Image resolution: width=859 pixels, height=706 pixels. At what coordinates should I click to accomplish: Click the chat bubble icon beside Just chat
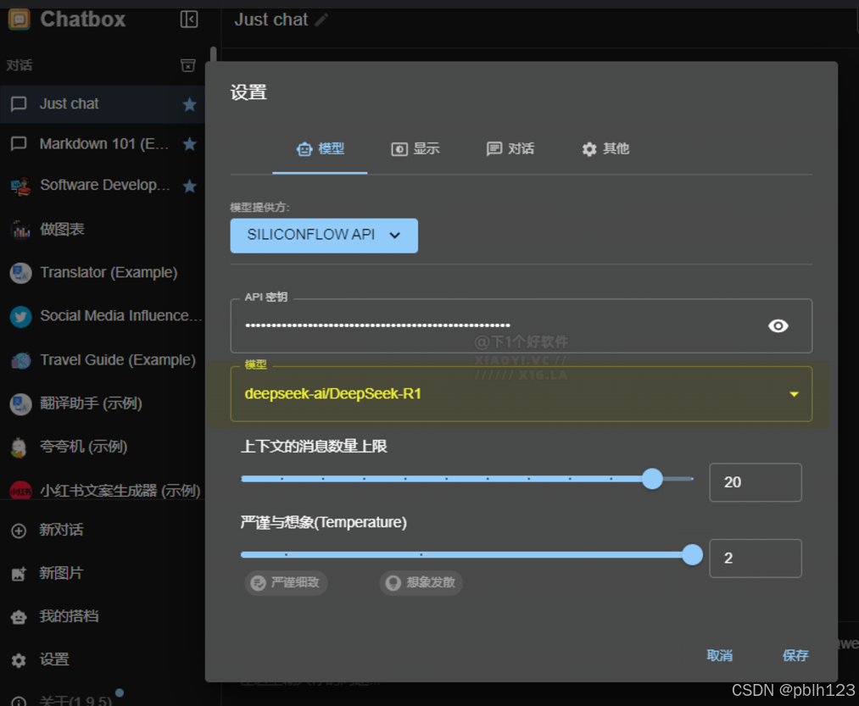pyautogui.click(x=19, y=103)
